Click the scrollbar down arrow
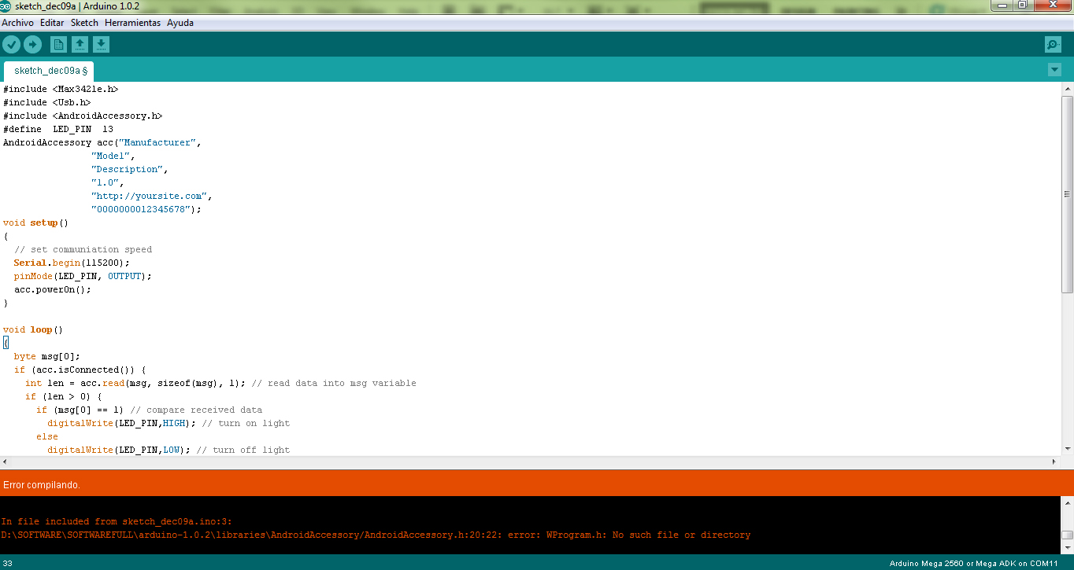1074x570 pixels. 1067,448
